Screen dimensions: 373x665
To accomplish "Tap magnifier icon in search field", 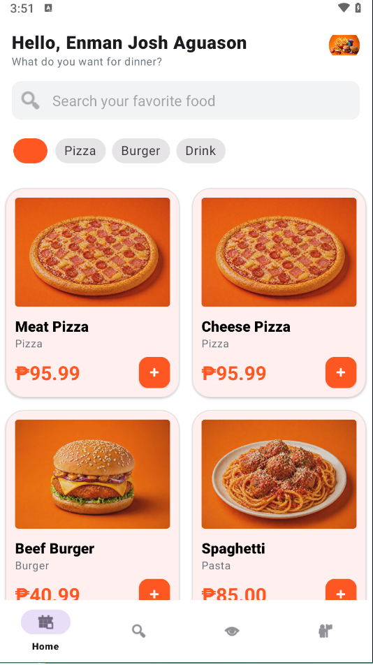I will (31, 101).
